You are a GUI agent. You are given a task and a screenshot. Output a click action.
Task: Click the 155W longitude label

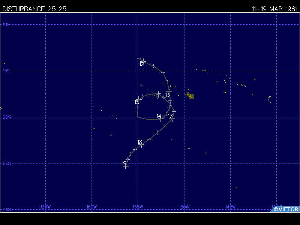(x=138, y=207)
